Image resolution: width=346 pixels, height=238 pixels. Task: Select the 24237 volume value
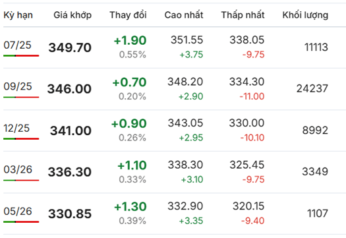point(312,89)
